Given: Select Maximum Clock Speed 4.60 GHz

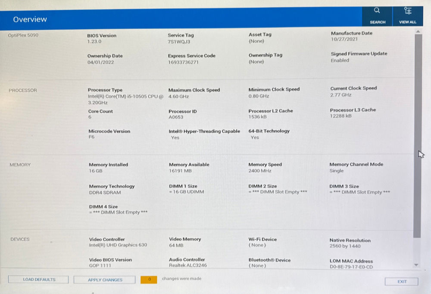Looking at the screenshot, I should pos(179,97).
